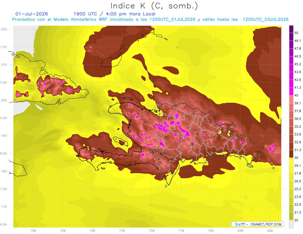This screenshot has width=303, height=234.
Task: Click the '8.5N' latitude label
Action: (4, 153)
